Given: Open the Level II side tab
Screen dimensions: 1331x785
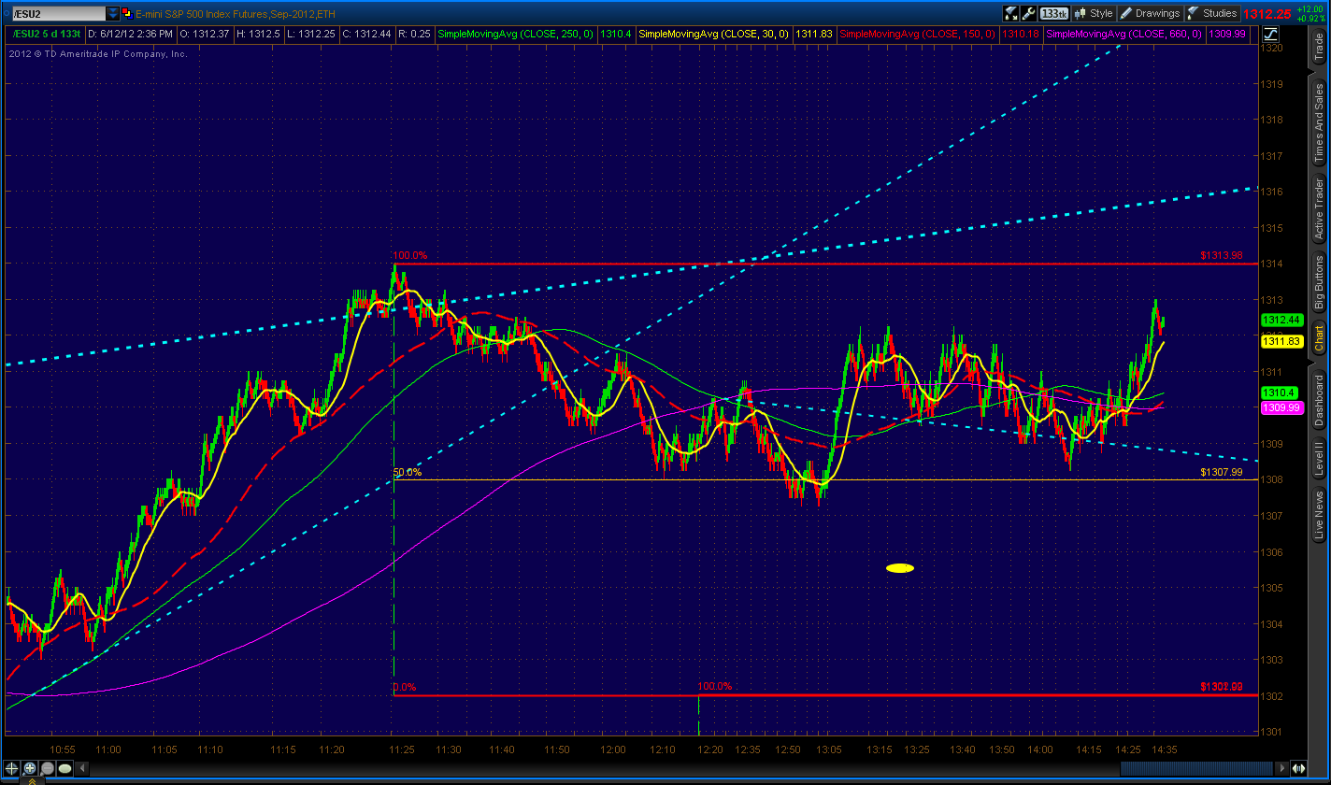Looking at the screenshot, I should (1319, 460).
